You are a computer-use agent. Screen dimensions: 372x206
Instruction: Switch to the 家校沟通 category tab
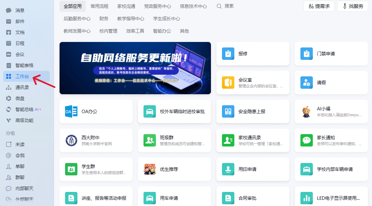point(126,6)
